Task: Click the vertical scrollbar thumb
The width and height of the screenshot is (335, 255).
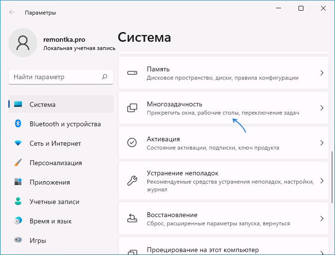Action: coord(332,177)
